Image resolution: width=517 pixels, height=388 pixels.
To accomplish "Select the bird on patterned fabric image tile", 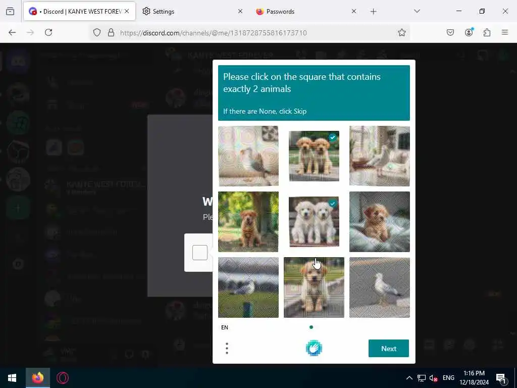I will 248,156.
